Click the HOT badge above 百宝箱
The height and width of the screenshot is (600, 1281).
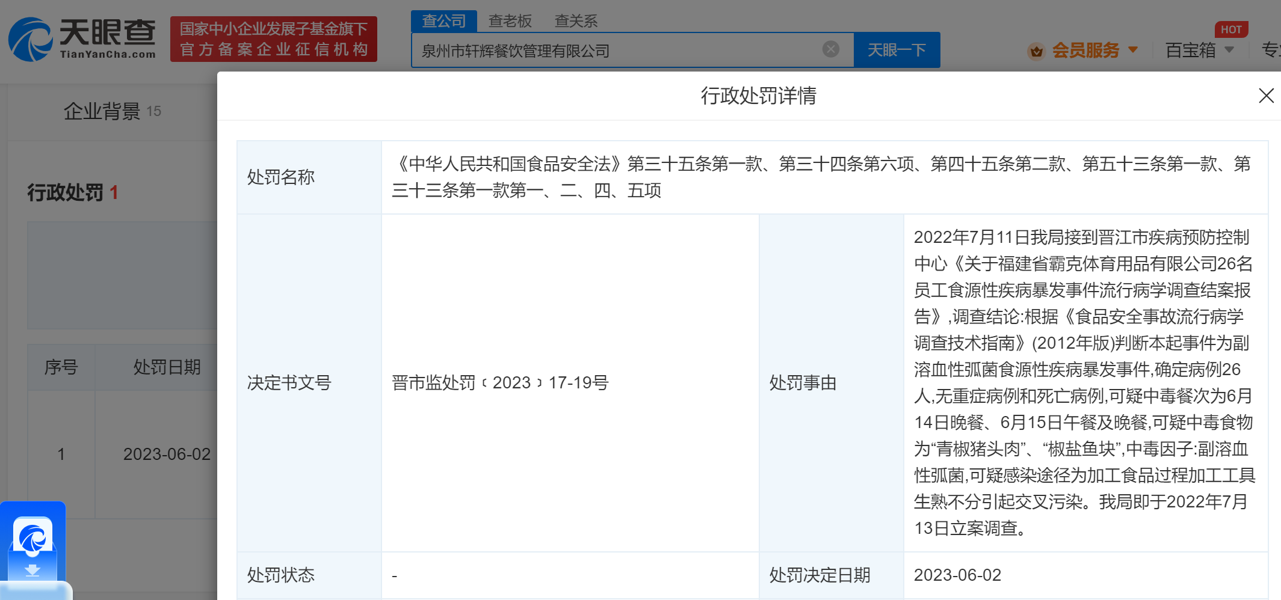[1231, 29]
